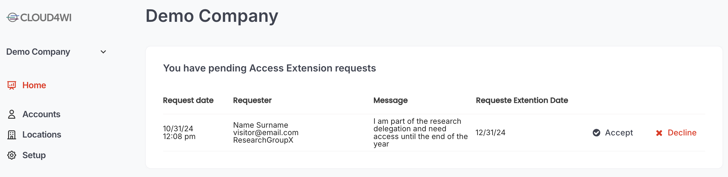728x177 pixels.
Task: Open the Home menu item
Action: pos(34,85)
